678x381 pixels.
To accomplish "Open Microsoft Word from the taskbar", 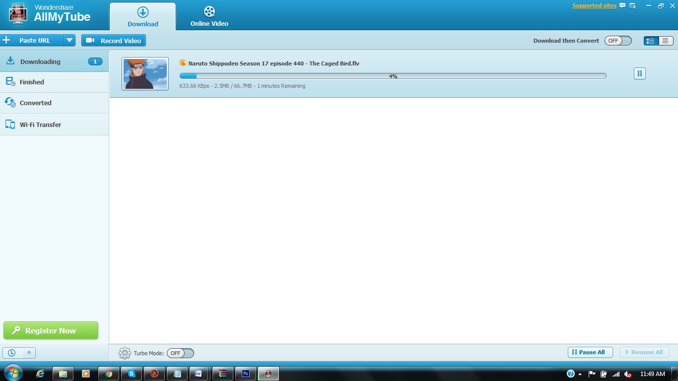I will pos(199,374).
